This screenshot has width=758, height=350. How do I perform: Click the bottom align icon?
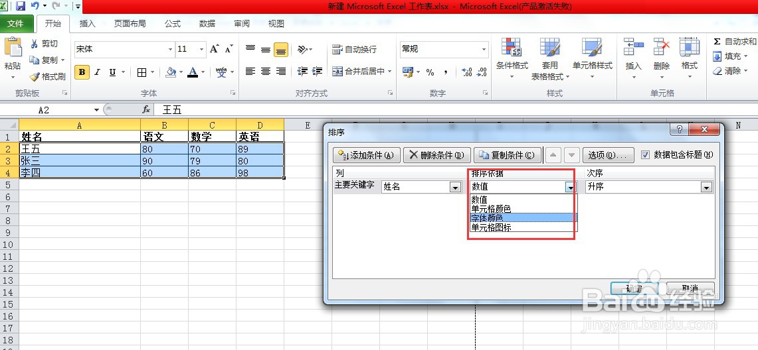281,50
